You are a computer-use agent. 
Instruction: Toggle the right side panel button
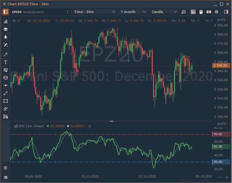pyautogui.click(x=225, y=12)
